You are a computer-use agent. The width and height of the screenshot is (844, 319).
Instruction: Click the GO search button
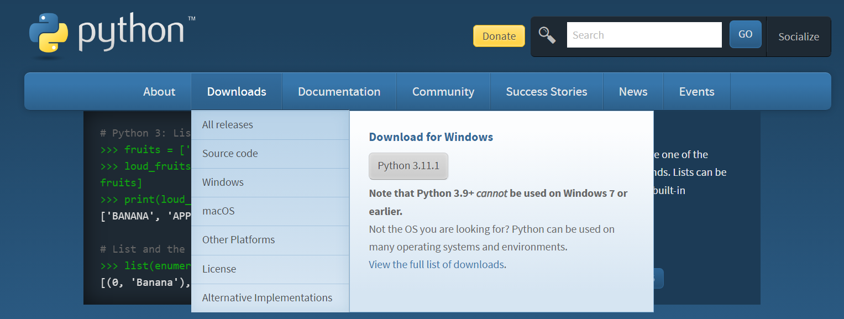coord(745,34)
